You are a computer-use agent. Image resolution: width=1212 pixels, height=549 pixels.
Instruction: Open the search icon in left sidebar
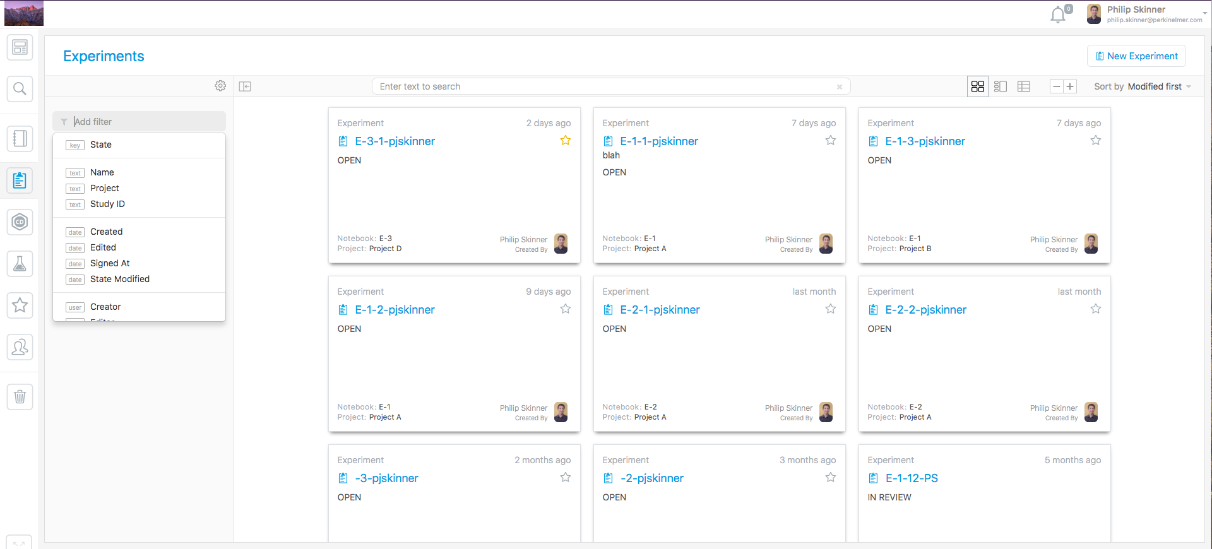pyautogui.click(x=20, y=88)
